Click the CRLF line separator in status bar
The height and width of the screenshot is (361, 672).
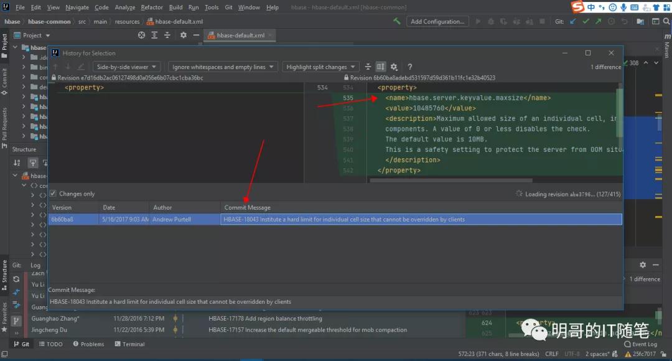coord(551,354)
